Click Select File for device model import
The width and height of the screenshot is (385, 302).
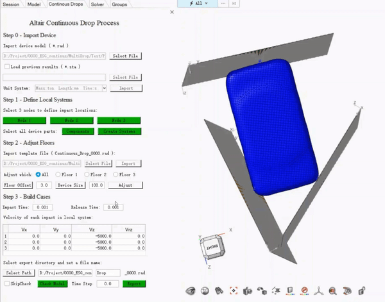point(126,56)
